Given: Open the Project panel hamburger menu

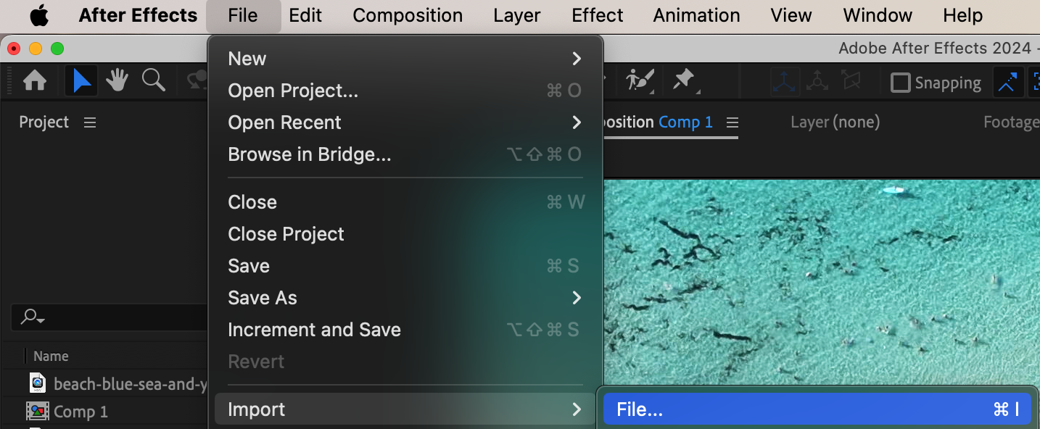Looking at the screenshot, I should [90, 122].
